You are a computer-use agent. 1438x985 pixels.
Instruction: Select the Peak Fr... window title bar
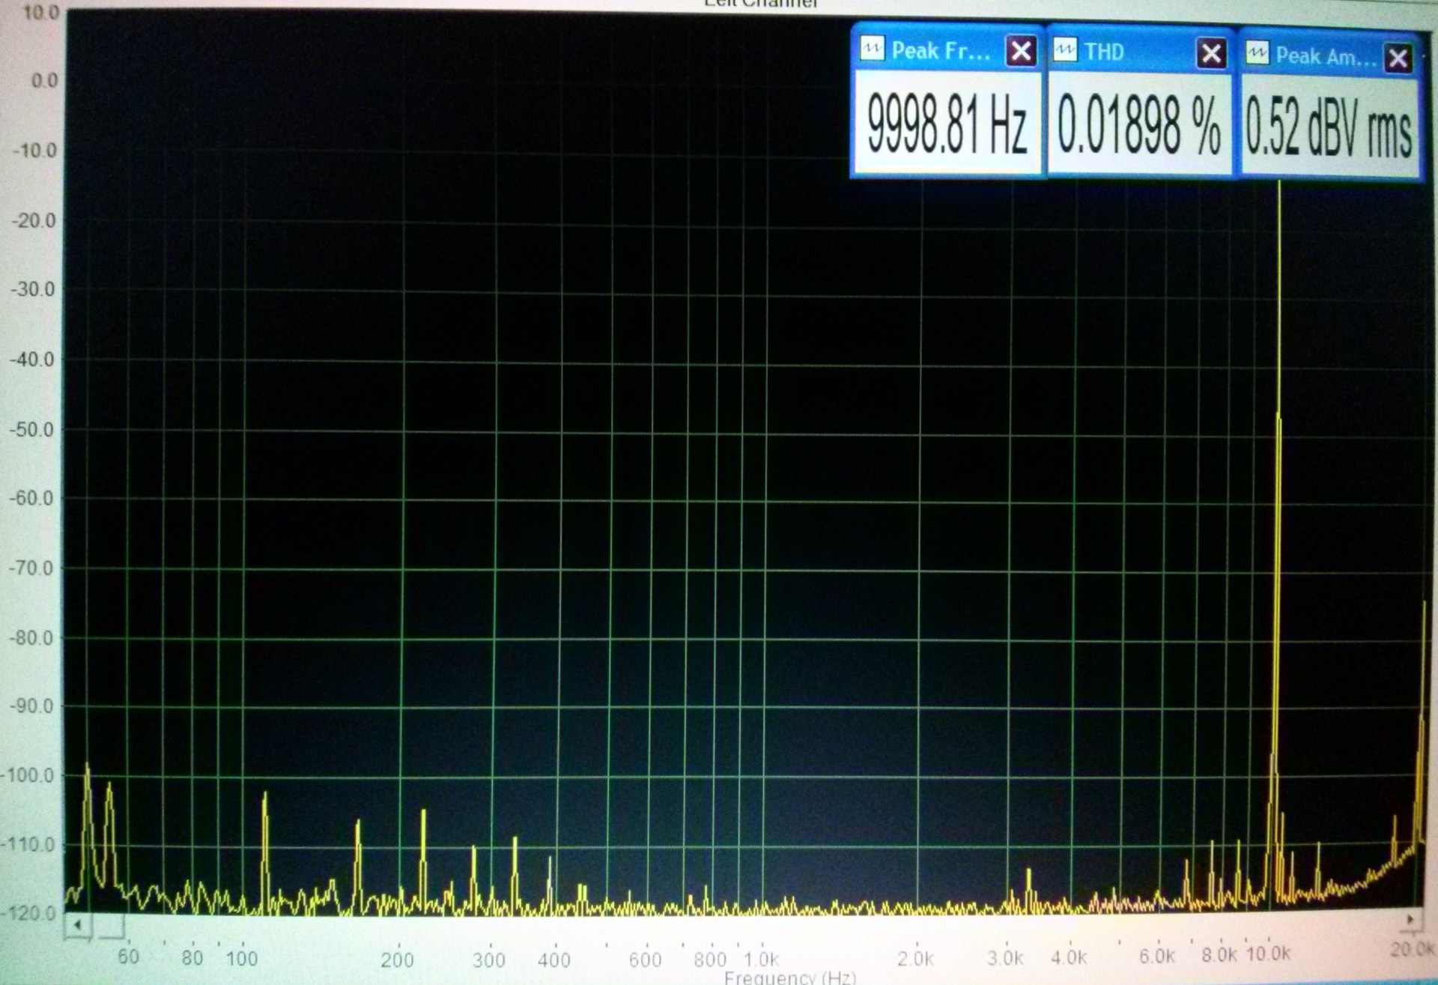point(940,51)
